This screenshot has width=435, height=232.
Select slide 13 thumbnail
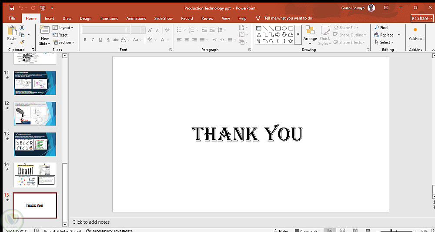pyautogui.click(x=35, y=145)
